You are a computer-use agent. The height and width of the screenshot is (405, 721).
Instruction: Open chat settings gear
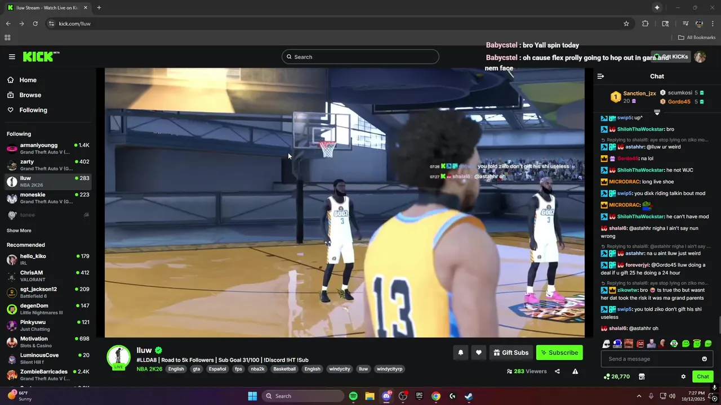coord(683,376)
